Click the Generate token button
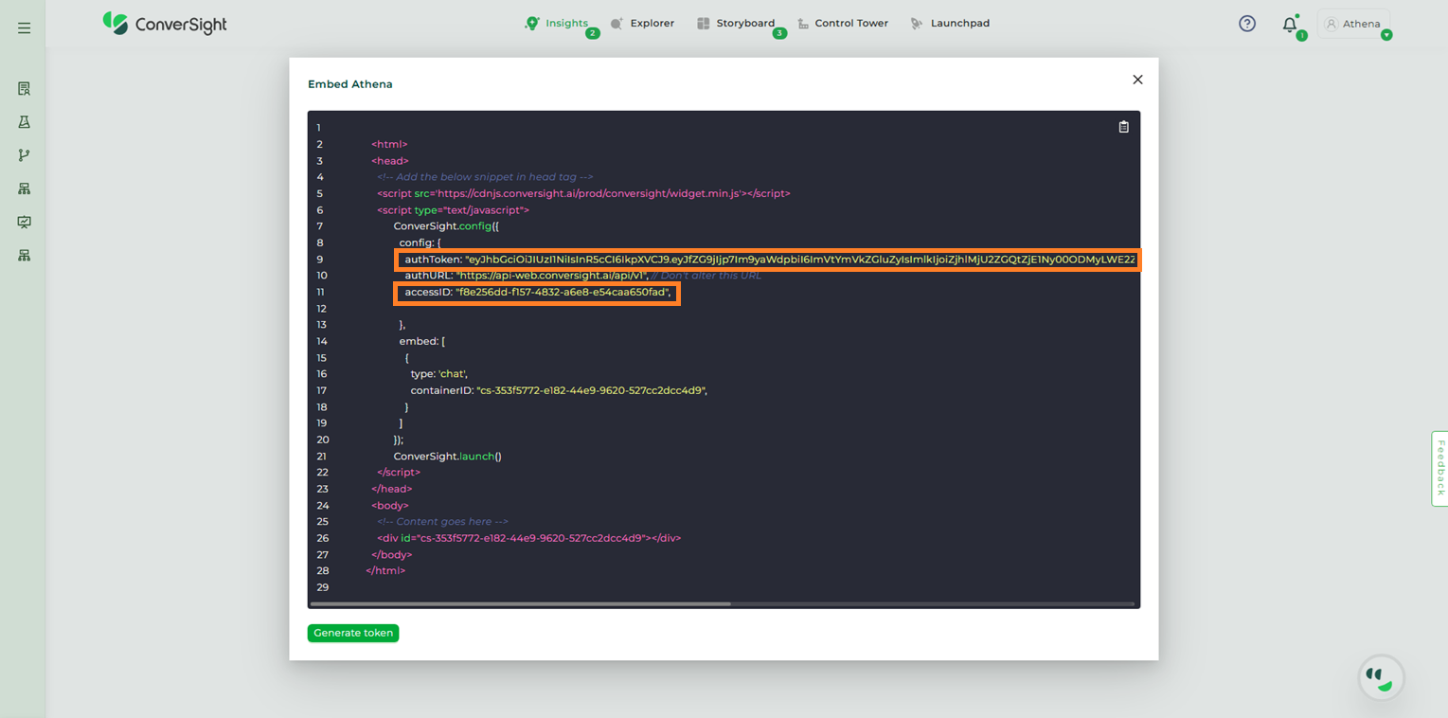Screen dimensions: 1448x718 (352, 633)
